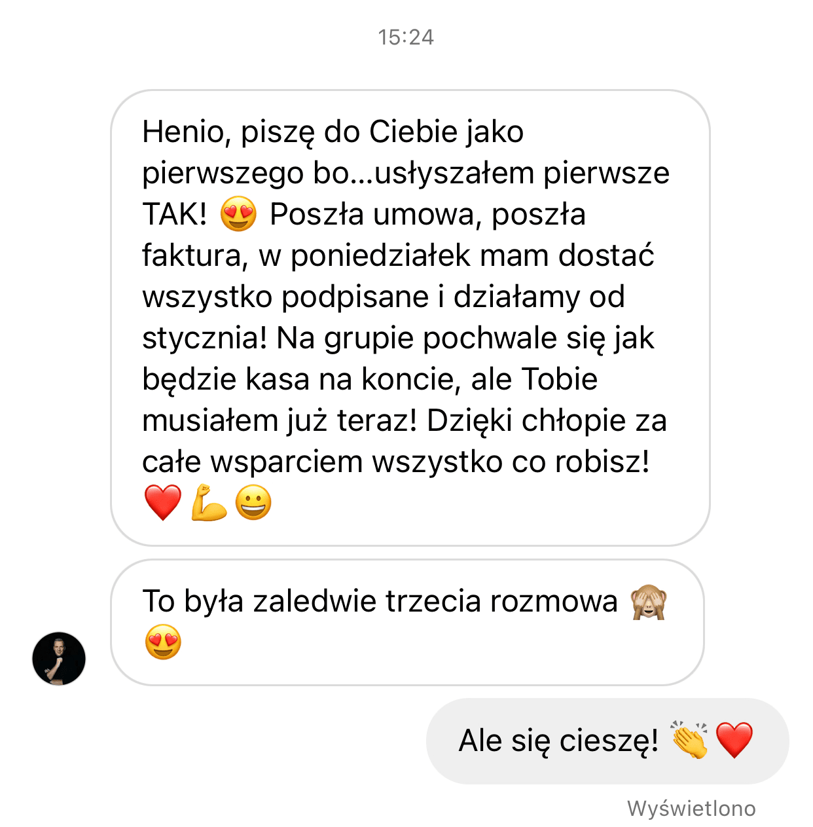The height and width of the screenshot is (827, 813).
Task: Tap the flexed biceps emoji
Action: pyautogui.click(x=208, y=503)
